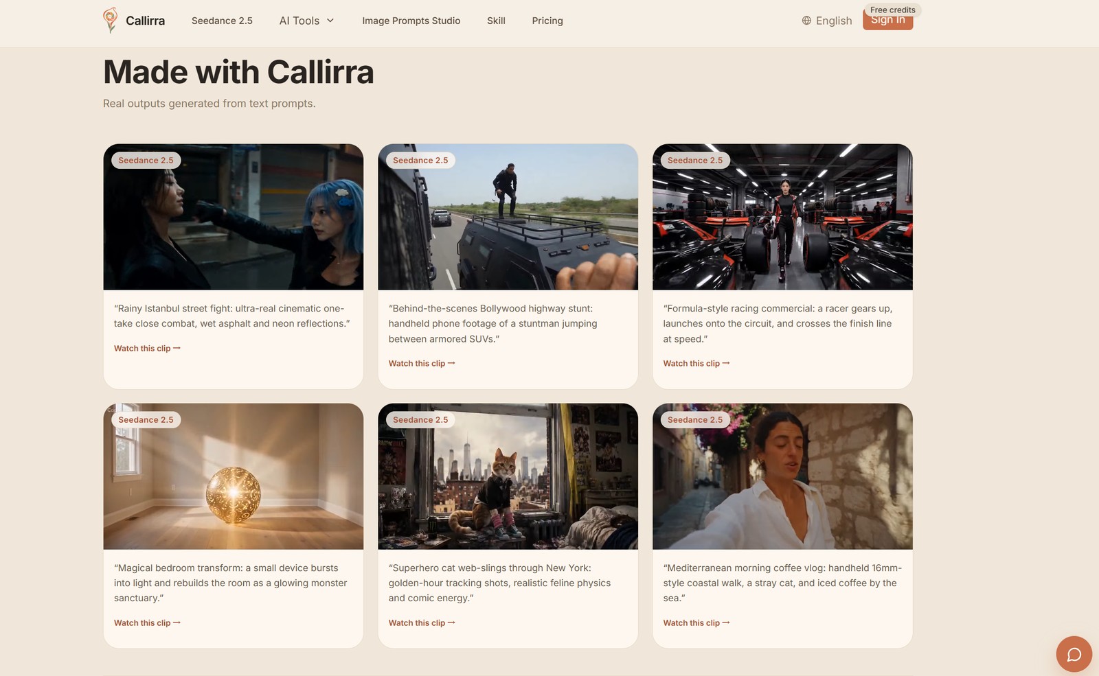Screen dimensions: 1099x676
Task: Watch the Magical bedroom transform clip
Action: [147, 623]
